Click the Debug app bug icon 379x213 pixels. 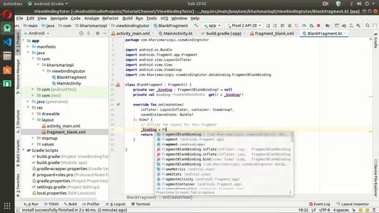pos(290,25)
